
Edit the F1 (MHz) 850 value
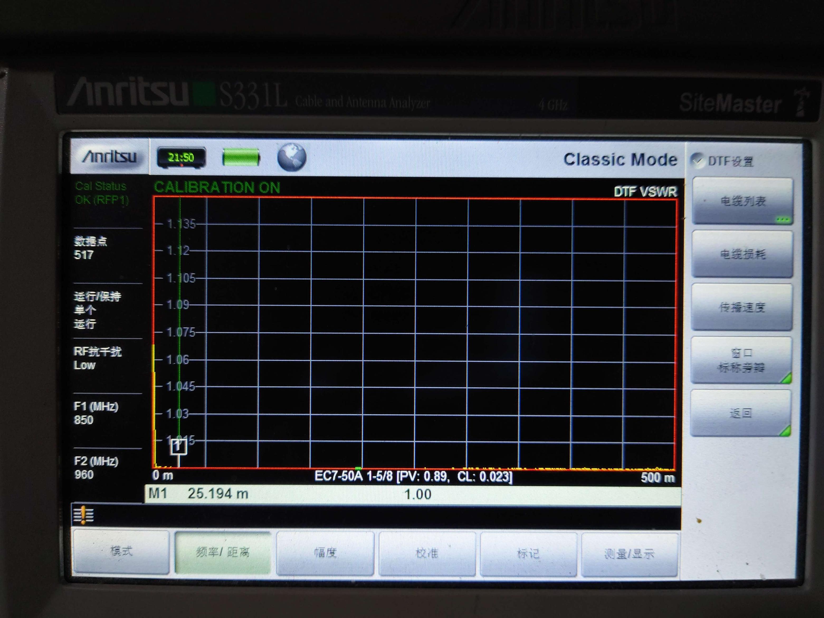[96, 413]
